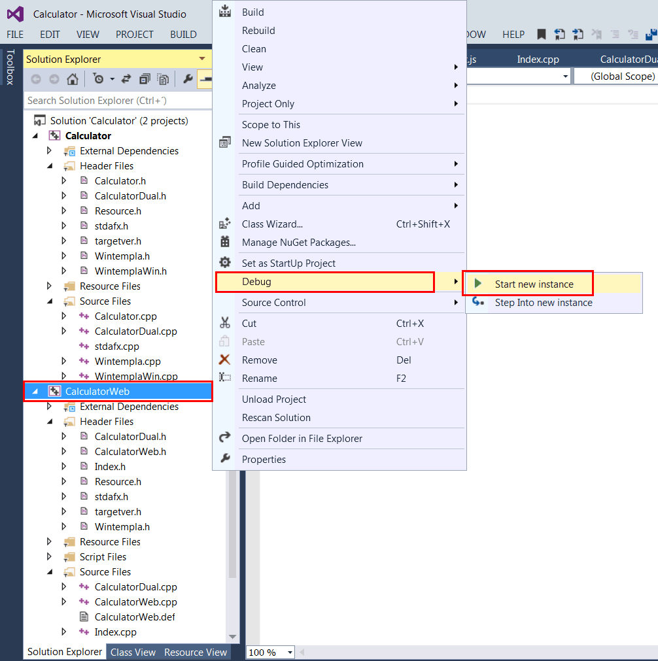Click the Solution Explorer Forward arrow icon
658x661 pixels.
54,79
